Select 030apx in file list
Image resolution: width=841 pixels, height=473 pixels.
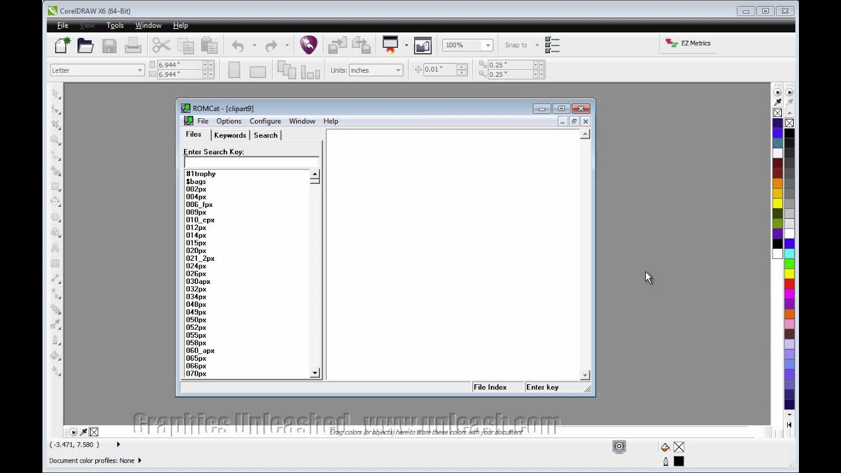pyautogui.click(x=198, y=282)
